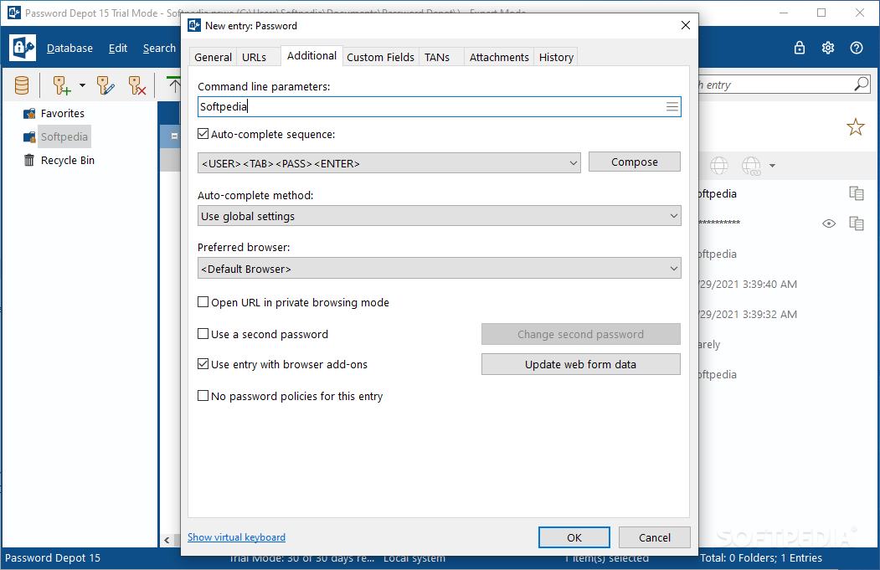Click the up arrow toolbar icon
The image size is (880, 570).
point(174,85)
